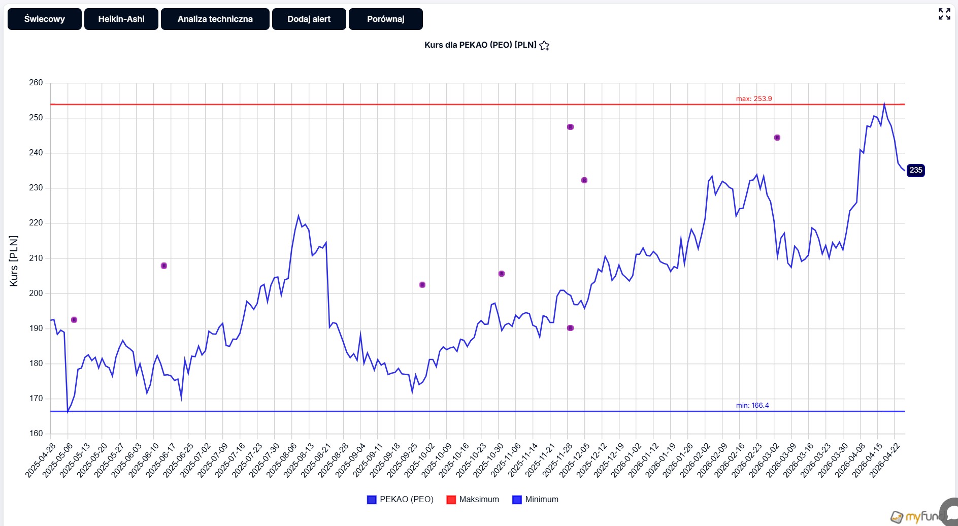This screenshot has width=958, height=526.
Task: Toggle the red Maksimum legend swatch
Action: (x=451, y=500)
